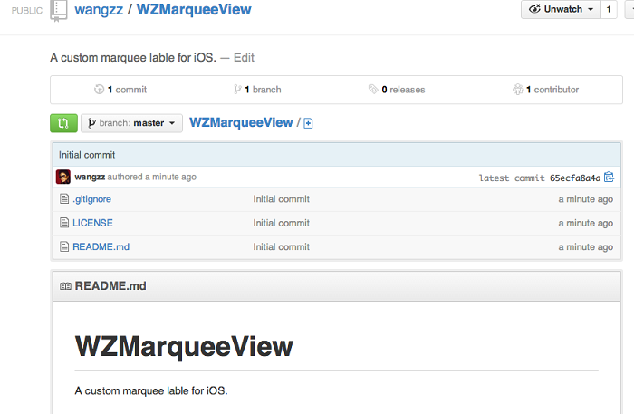Open the LICENSE file
This screenshot has width=634, height=414.
(x=92, y=223)
